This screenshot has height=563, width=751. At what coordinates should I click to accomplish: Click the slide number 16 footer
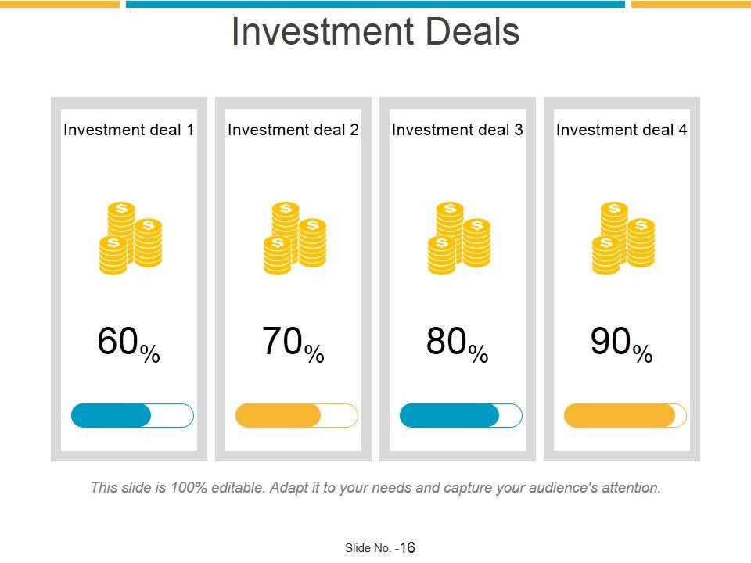380,548
